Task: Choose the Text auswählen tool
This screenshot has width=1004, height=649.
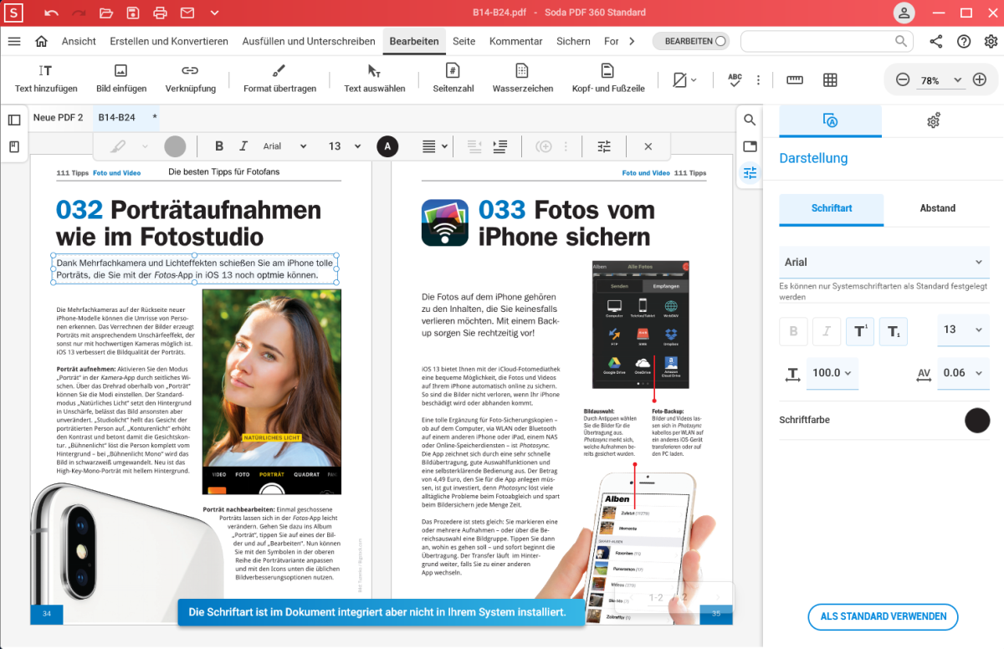Action: coord(374,79)
